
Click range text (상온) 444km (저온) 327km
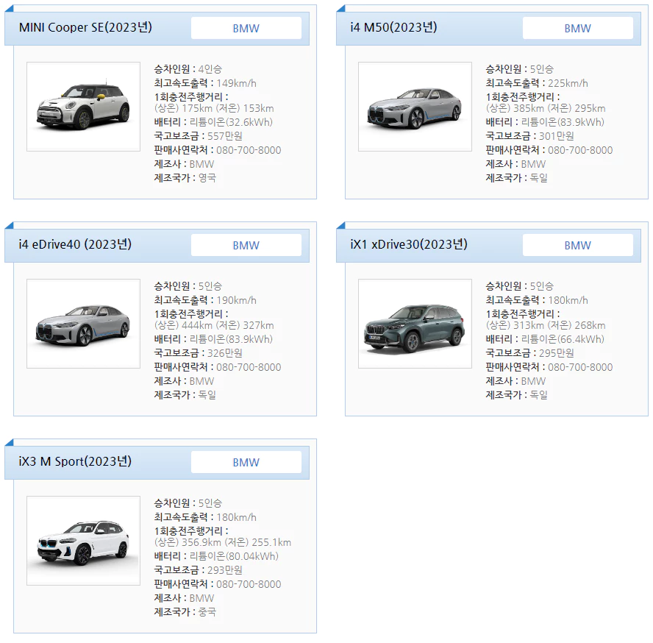(x=214, y=325)
